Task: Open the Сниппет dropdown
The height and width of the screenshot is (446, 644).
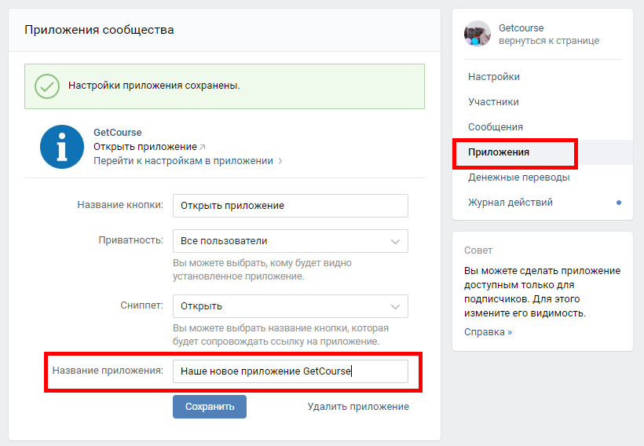Action: 291,306
